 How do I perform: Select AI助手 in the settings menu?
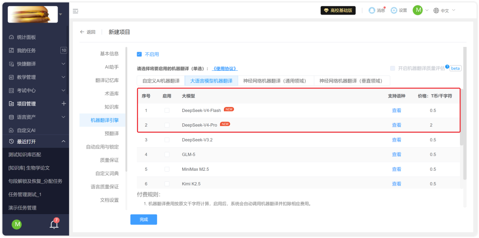[111, 67]
